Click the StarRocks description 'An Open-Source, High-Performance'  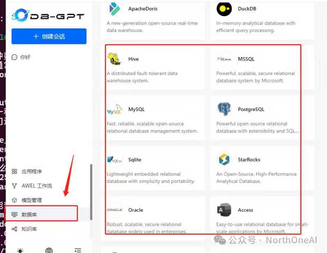(256, 174)
